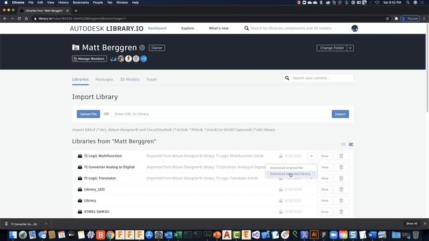Go to Dashboard link
Image resolution: width=429 pixels, height=241 pixels.
click(x=157, y=28)
